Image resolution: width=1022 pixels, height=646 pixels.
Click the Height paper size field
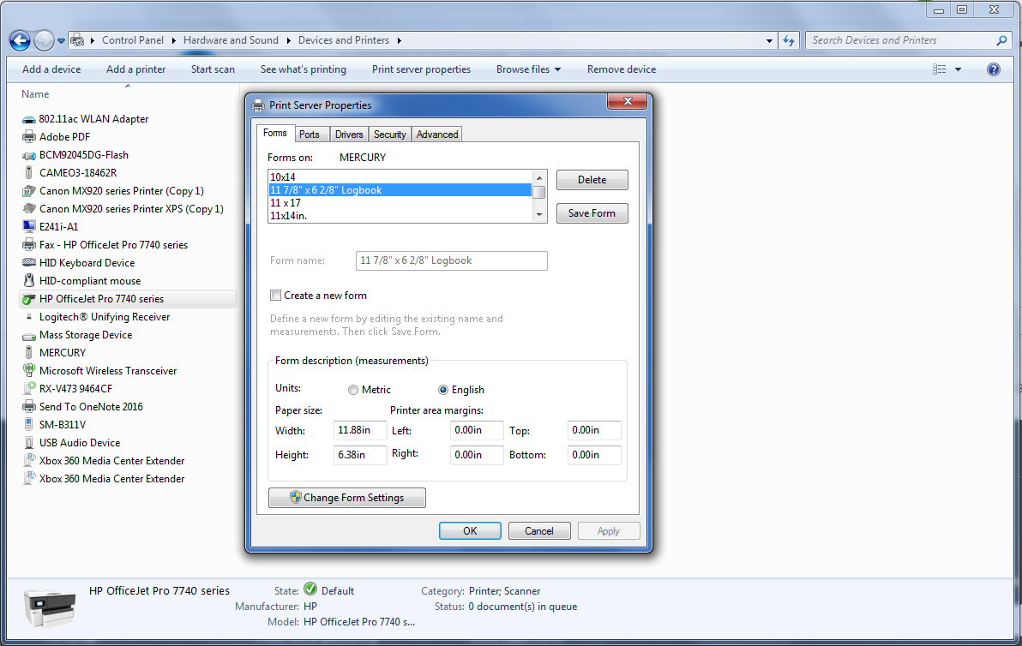pos(360,455)
